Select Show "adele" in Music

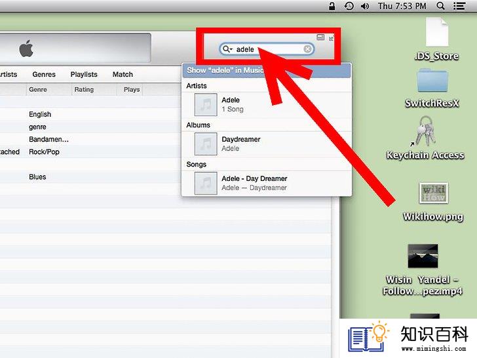(x=266, y=70)
